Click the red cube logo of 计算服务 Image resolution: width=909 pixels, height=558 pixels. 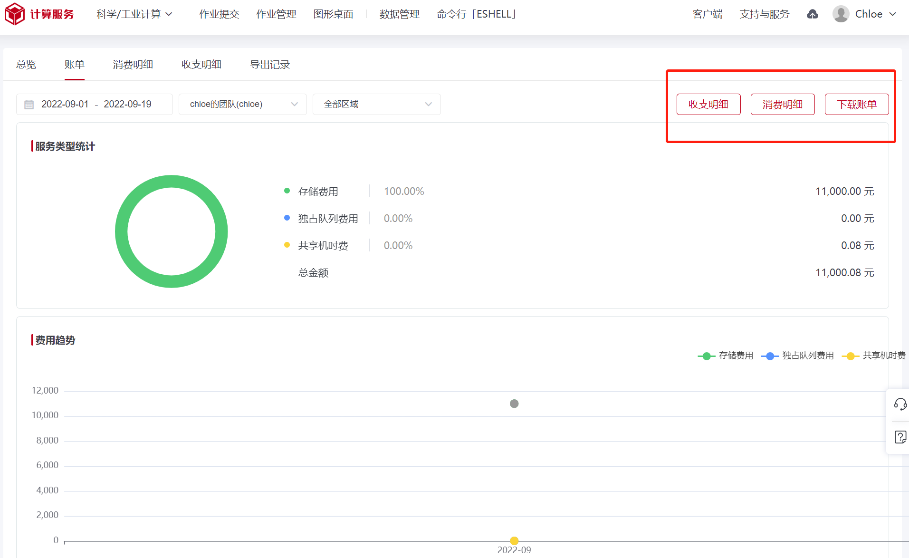(x=14, y=14)
